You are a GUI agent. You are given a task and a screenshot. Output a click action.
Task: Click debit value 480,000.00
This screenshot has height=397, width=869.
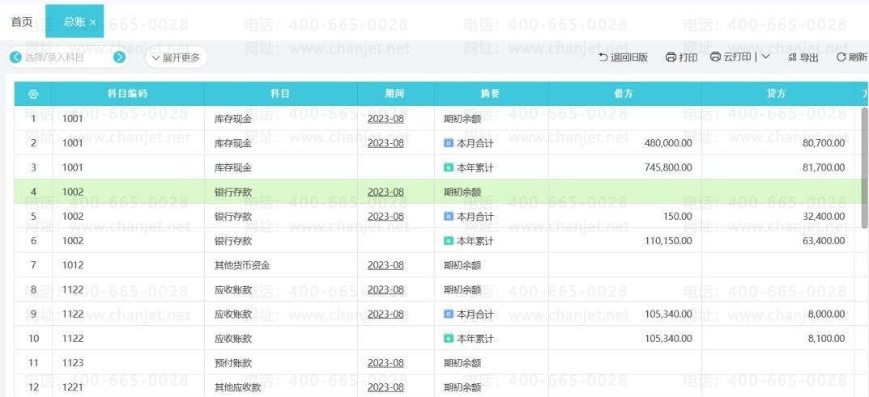[x=668, y=142]
